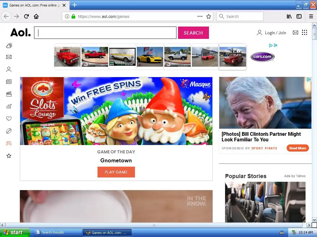317x237 pixels.
Task: Select the Games on AOL.com tab
Action: [35, 5]
